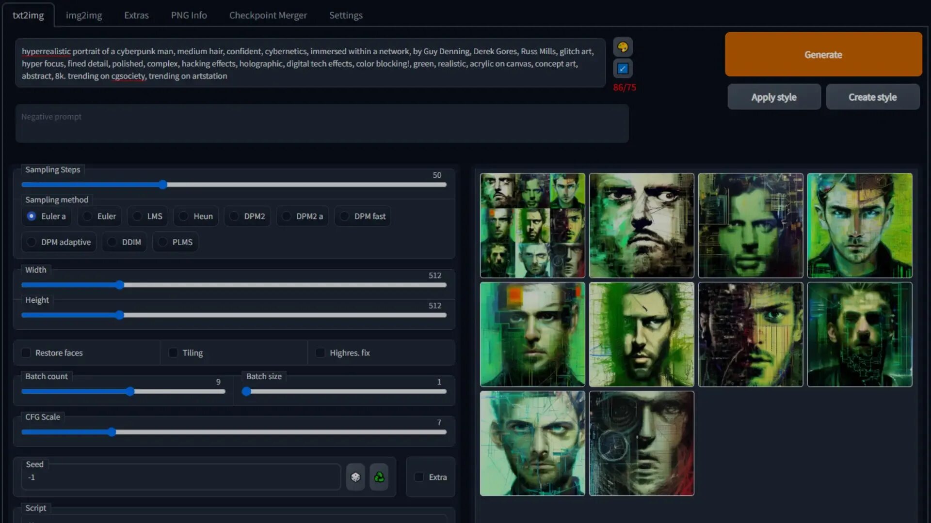Click the generate button to create images

coord(823,54)
